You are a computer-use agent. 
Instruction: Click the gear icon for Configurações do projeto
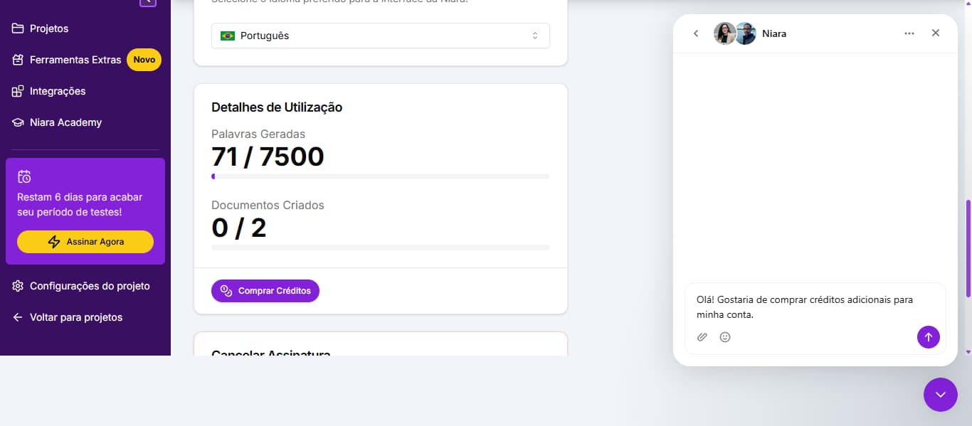click(x=17, y=286)
